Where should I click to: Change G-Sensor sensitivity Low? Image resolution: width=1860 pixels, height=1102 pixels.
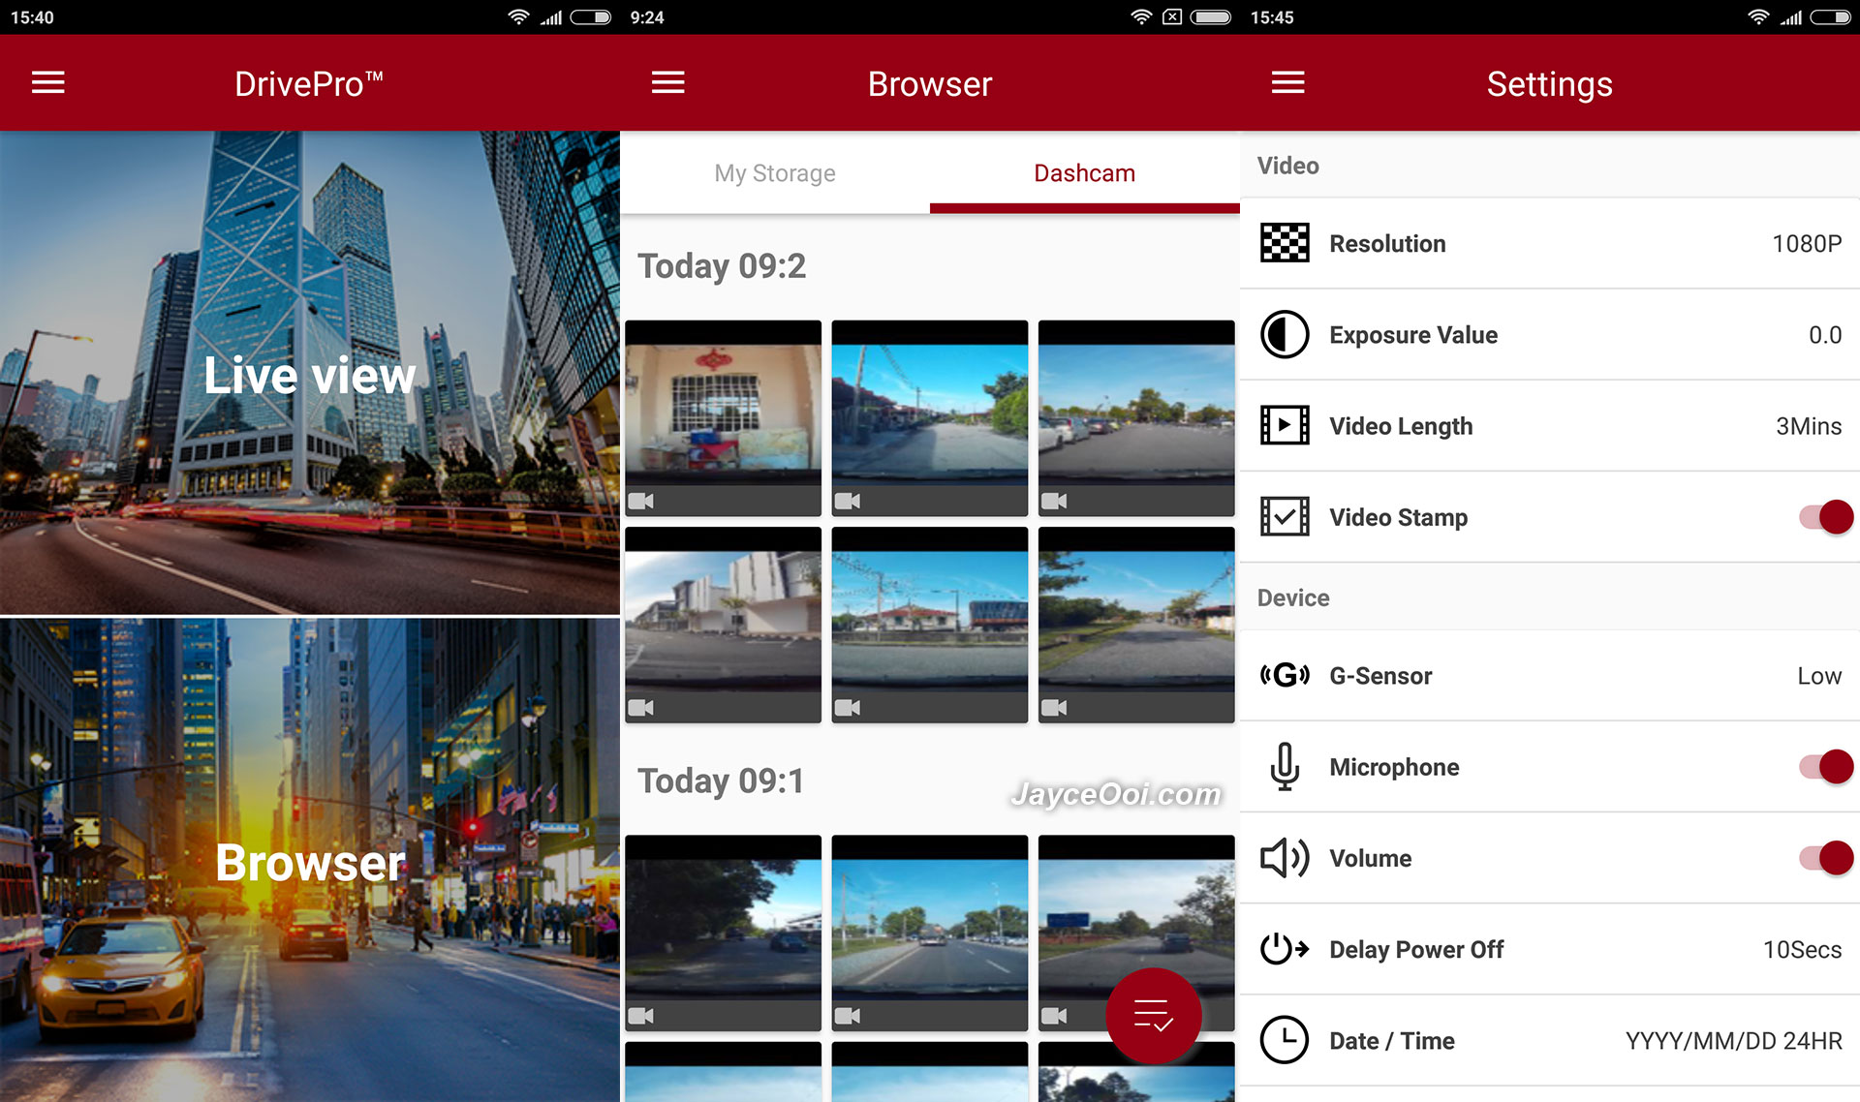(x=1819, y=676)
